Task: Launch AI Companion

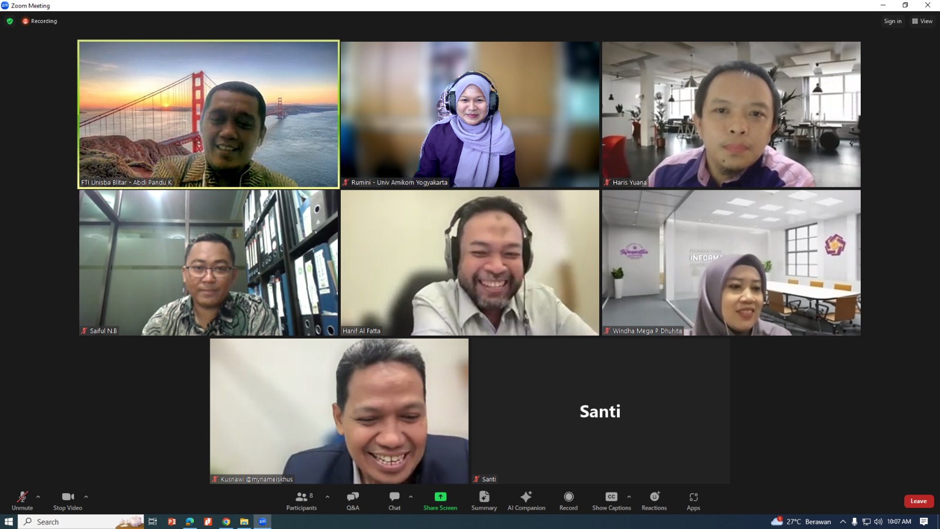Action: click(526, 500)
